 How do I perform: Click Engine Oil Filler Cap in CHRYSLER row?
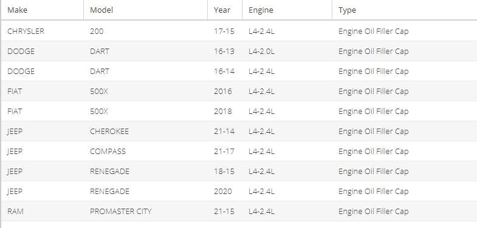[373, 31]
